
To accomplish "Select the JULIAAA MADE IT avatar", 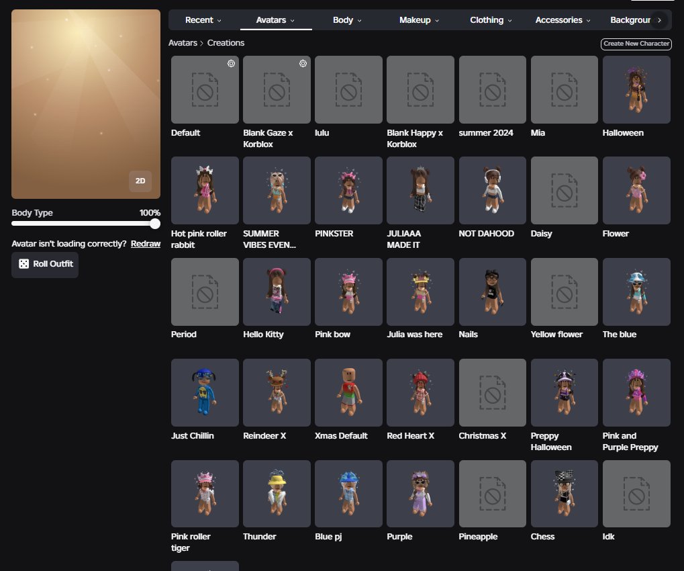I will coord(420,190).
